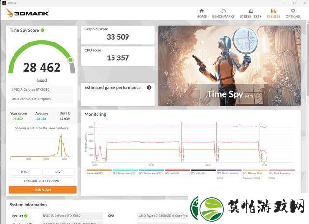Click the Monitoring heading

pos(96,114)
